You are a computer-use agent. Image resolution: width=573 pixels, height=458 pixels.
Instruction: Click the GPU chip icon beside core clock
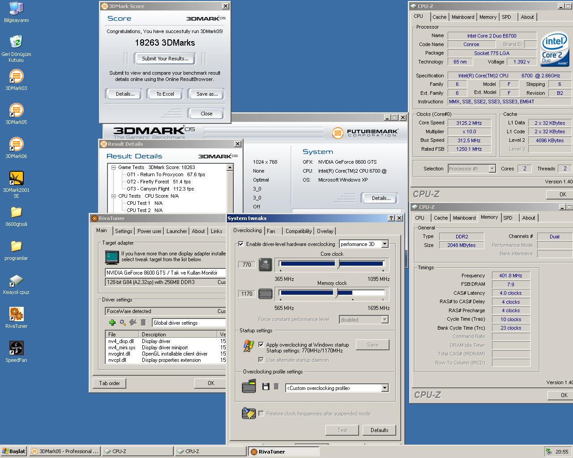[265, 265]
